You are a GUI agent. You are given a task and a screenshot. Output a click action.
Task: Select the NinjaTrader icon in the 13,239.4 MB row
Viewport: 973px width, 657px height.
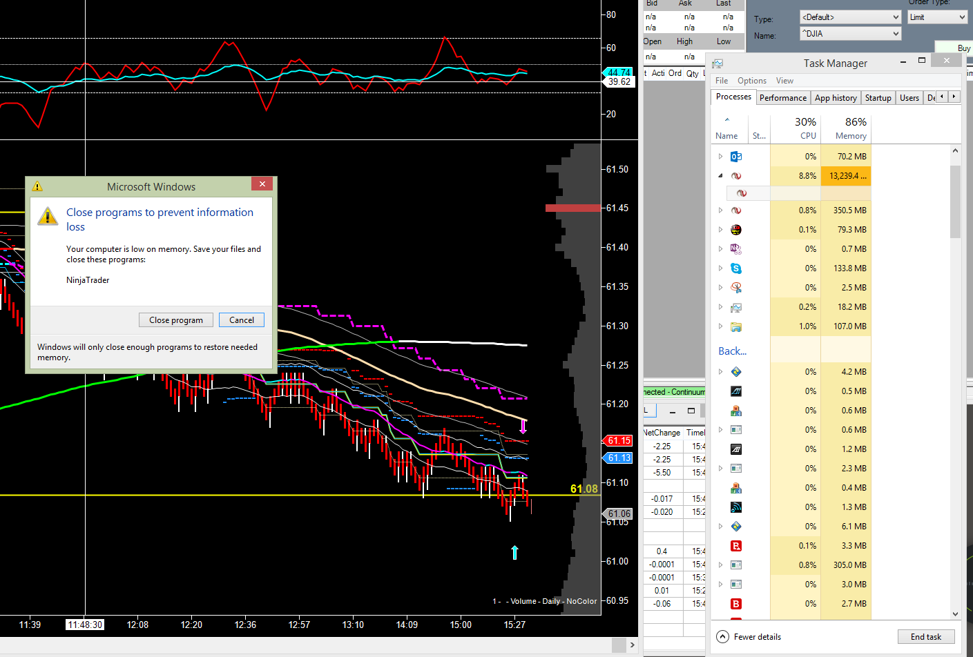[736, 176]
